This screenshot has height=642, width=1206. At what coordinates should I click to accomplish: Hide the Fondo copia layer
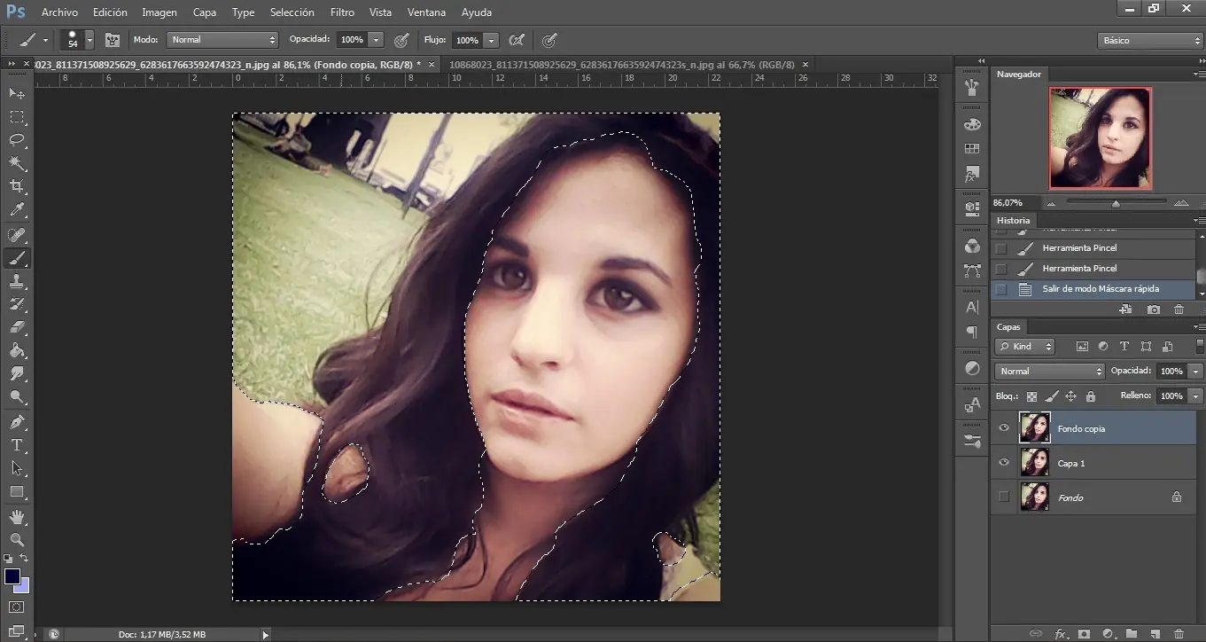1004,428
